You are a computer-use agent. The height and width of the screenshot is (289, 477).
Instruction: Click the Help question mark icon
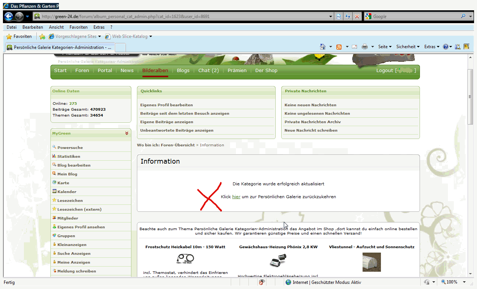tap(446, 47)
